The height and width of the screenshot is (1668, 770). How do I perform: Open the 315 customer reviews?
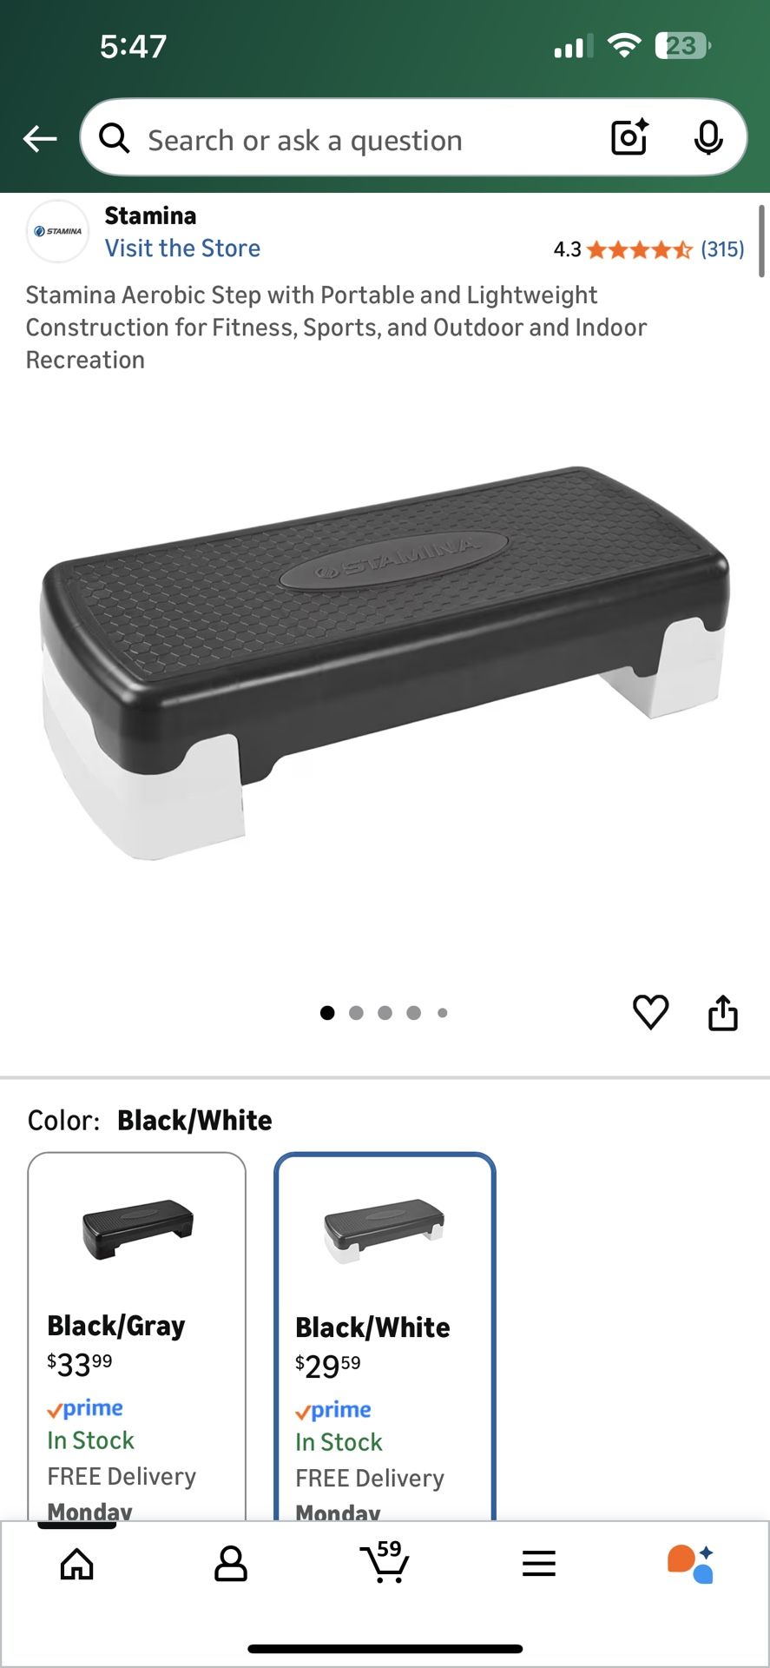(722, 249)
